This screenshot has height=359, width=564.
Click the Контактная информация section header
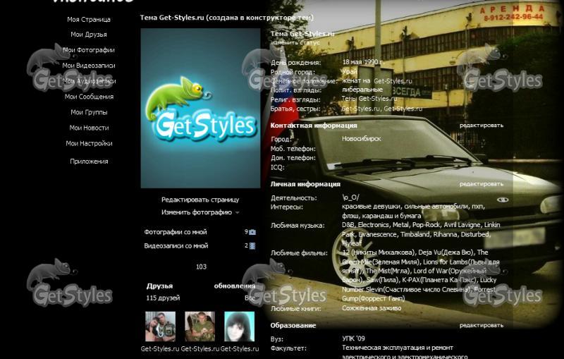point(314,126)
